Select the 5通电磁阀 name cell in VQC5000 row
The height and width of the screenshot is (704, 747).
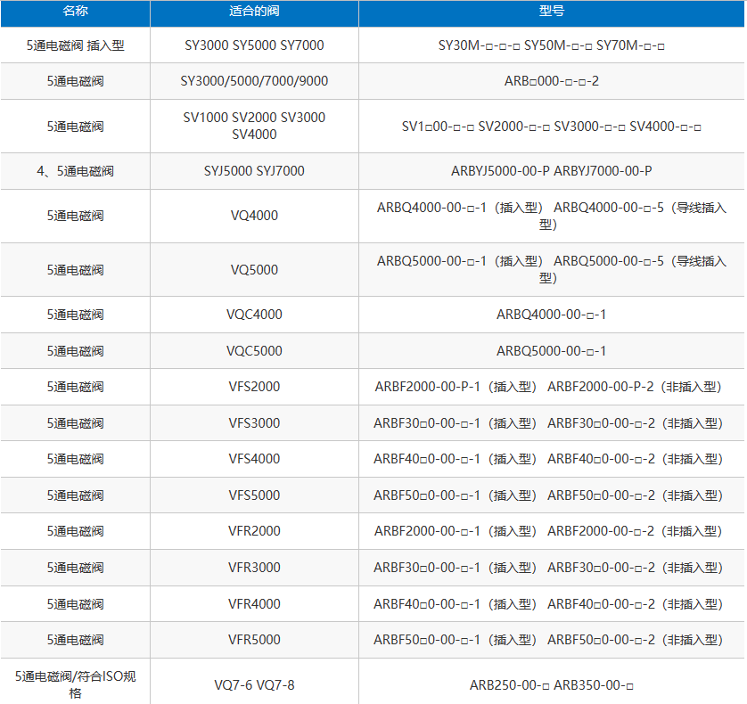pyautogui.click(x=75, y=351)
